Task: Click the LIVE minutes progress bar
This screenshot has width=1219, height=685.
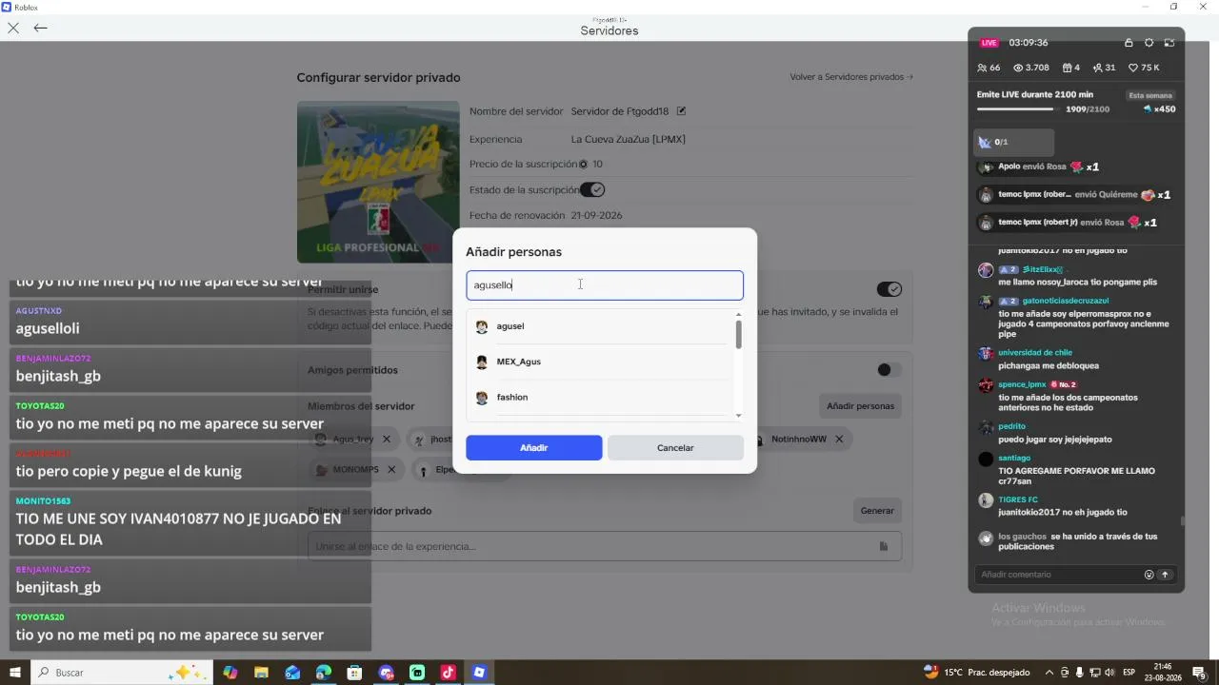Action: tap(1019, 109)
